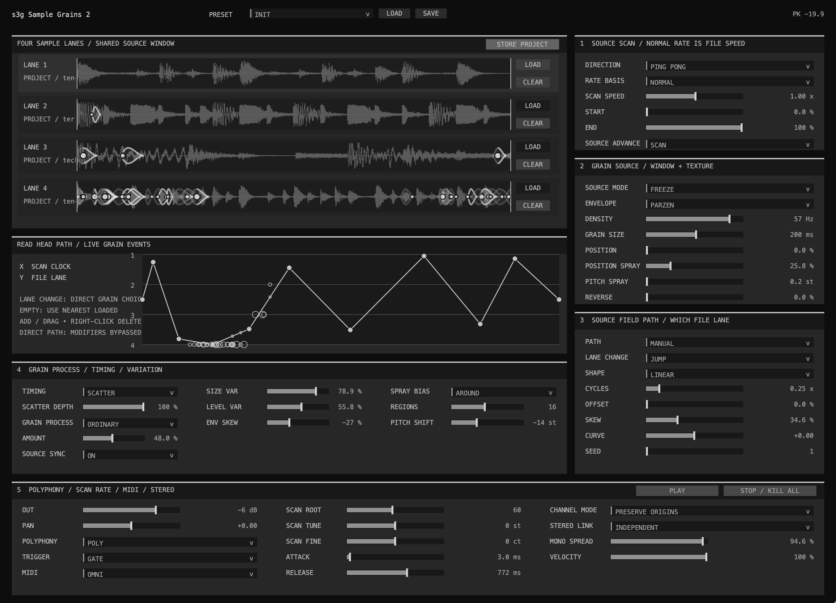Open the GRAIN PROCESS dropdown set to ORDINARY
The height and width of the screenshot is (603, 836).
(130, 424)
